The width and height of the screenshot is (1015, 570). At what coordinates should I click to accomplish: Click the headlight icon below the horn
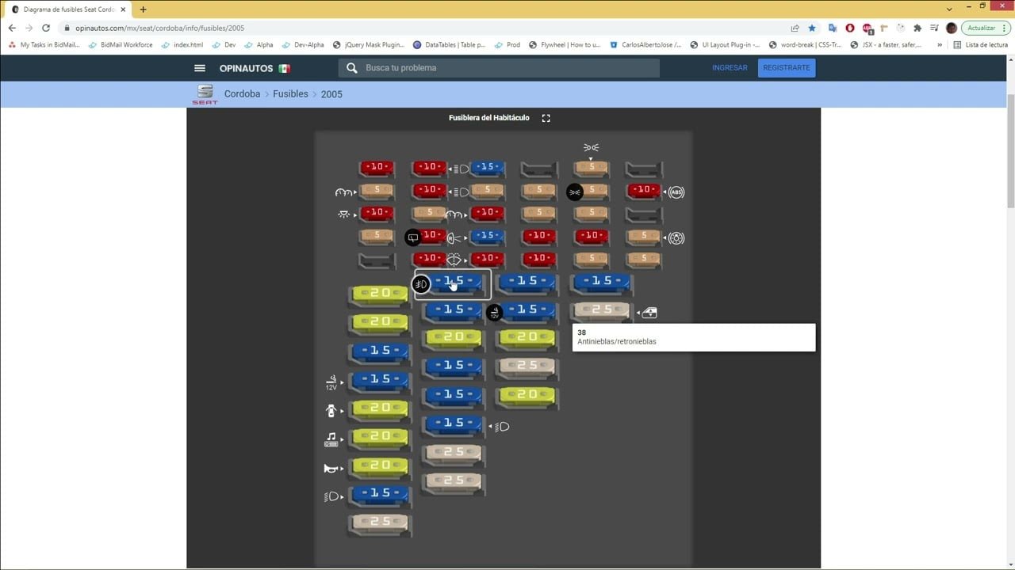[x=331, y=497]
